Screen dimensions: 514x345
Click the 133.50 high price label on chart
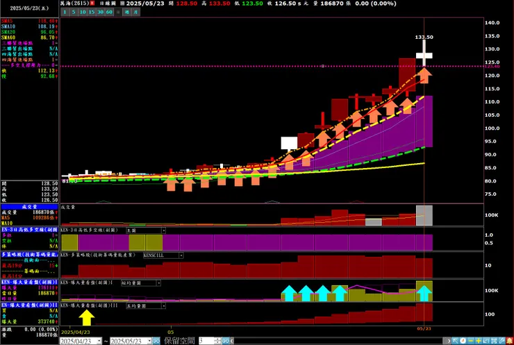[424, 37]
